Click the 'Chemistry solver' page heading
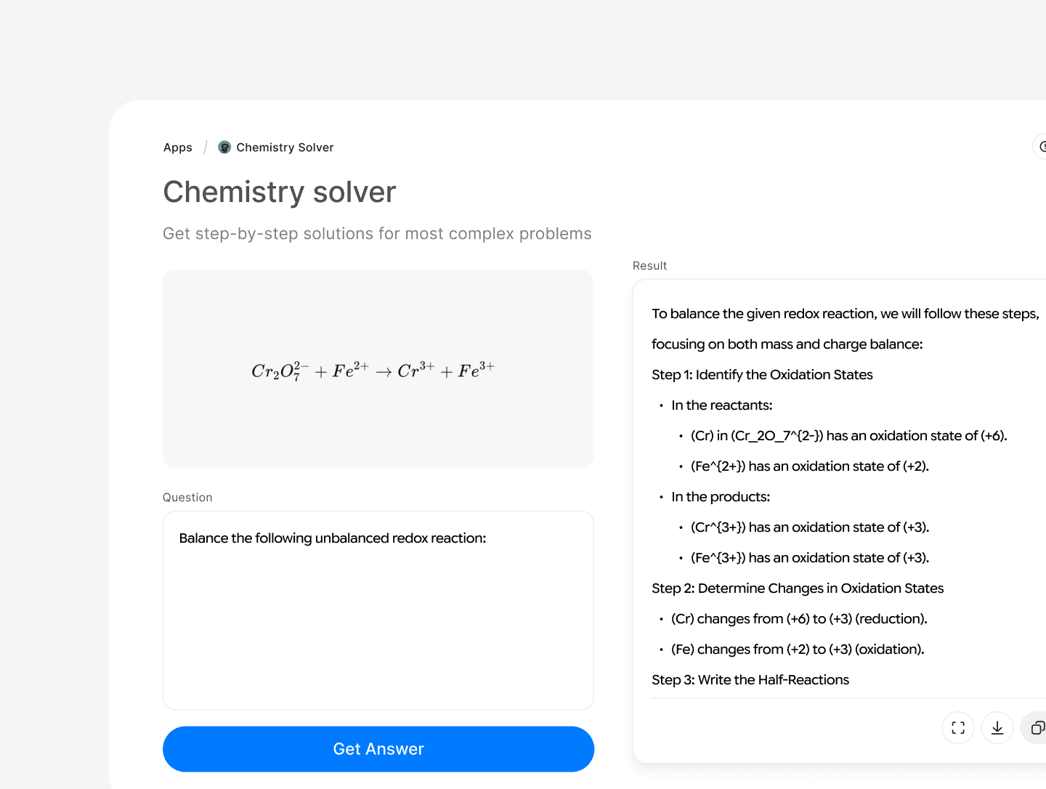Image resolution: width=1046 pixels, height=789 pixels. tap(280, 193)
